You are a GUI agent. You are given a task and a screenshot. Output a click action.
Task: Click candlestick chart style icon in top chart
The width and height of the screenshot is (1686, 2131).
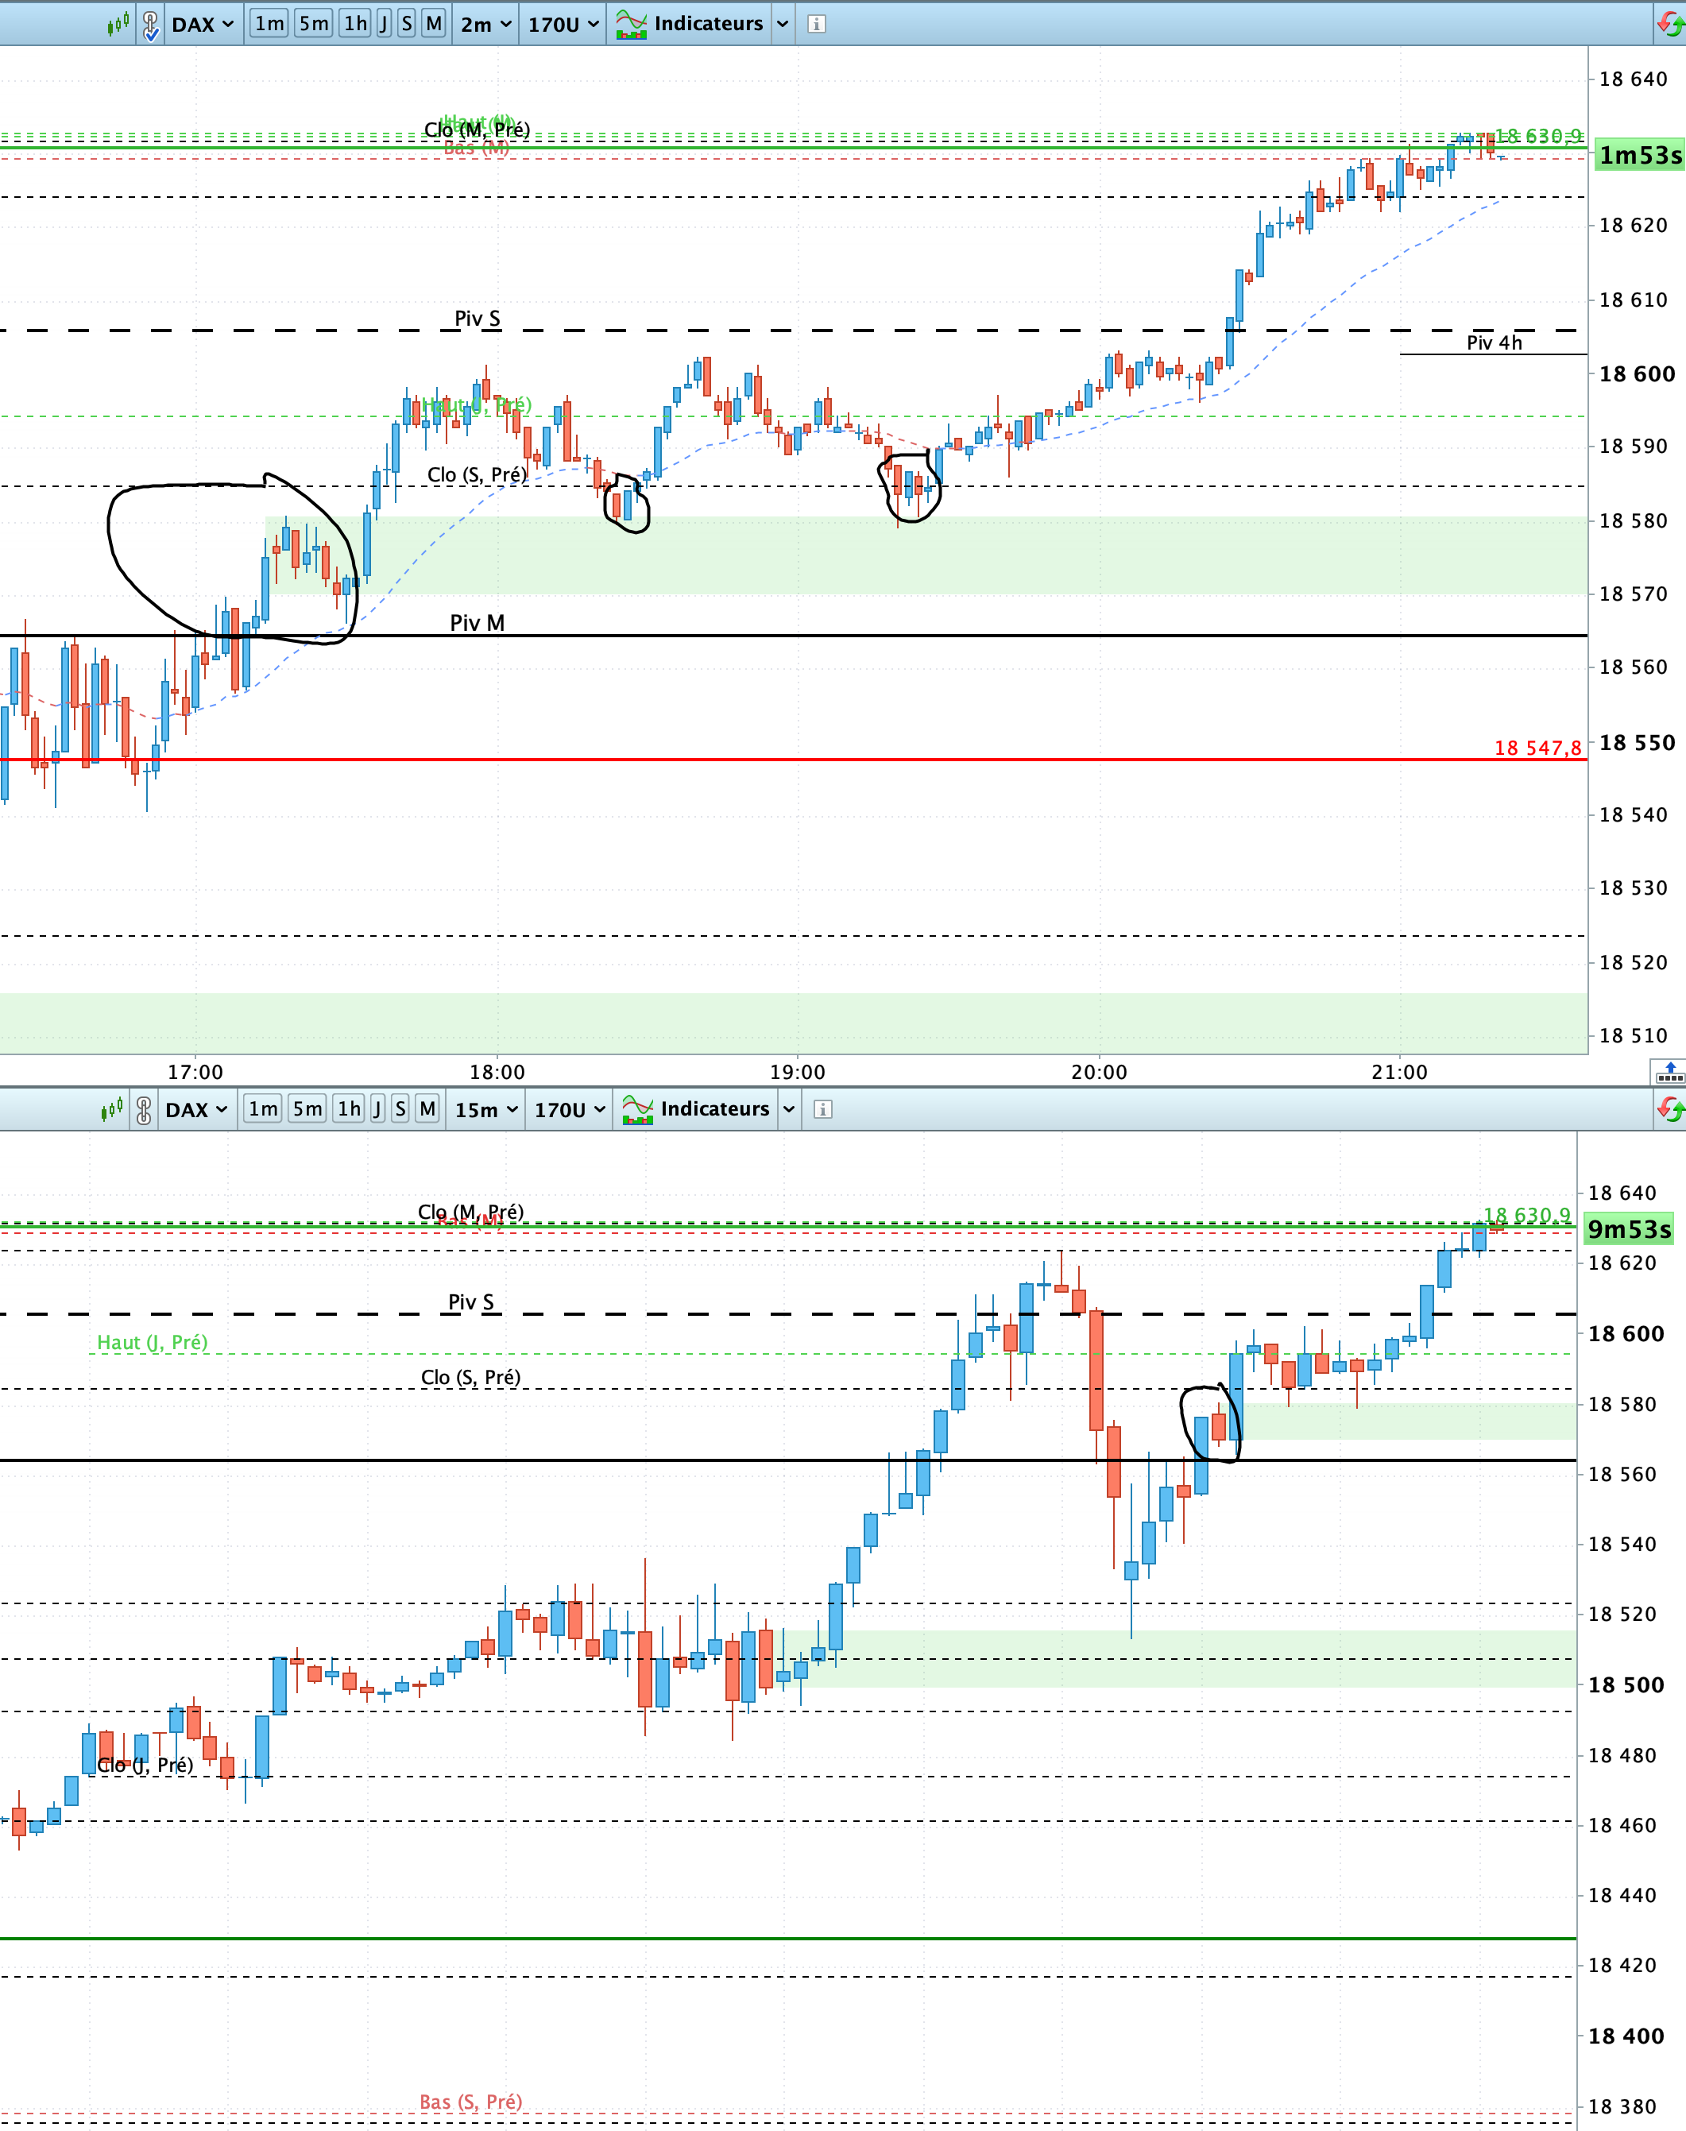118,24
